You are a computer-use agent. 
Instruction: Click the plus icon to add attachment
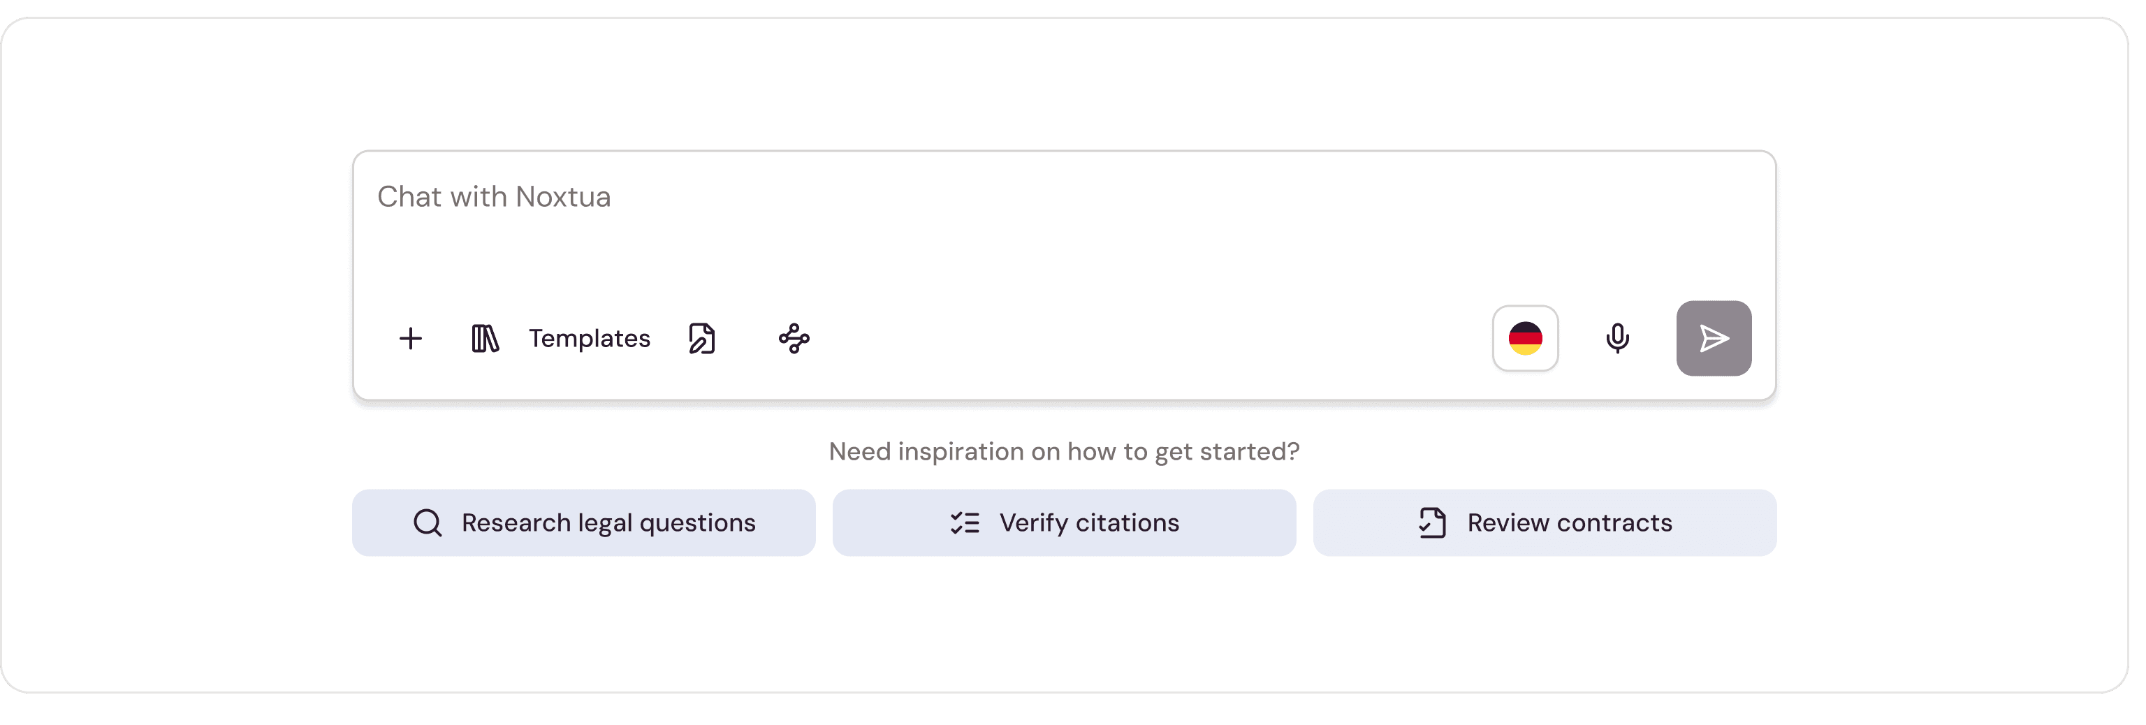pyautogui.click(x=411, y=338)
